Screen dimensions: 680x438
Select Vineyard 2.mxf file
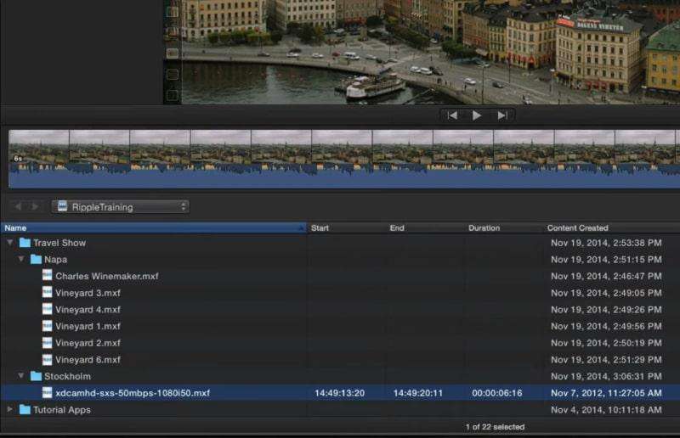click(x=88, y=343)
